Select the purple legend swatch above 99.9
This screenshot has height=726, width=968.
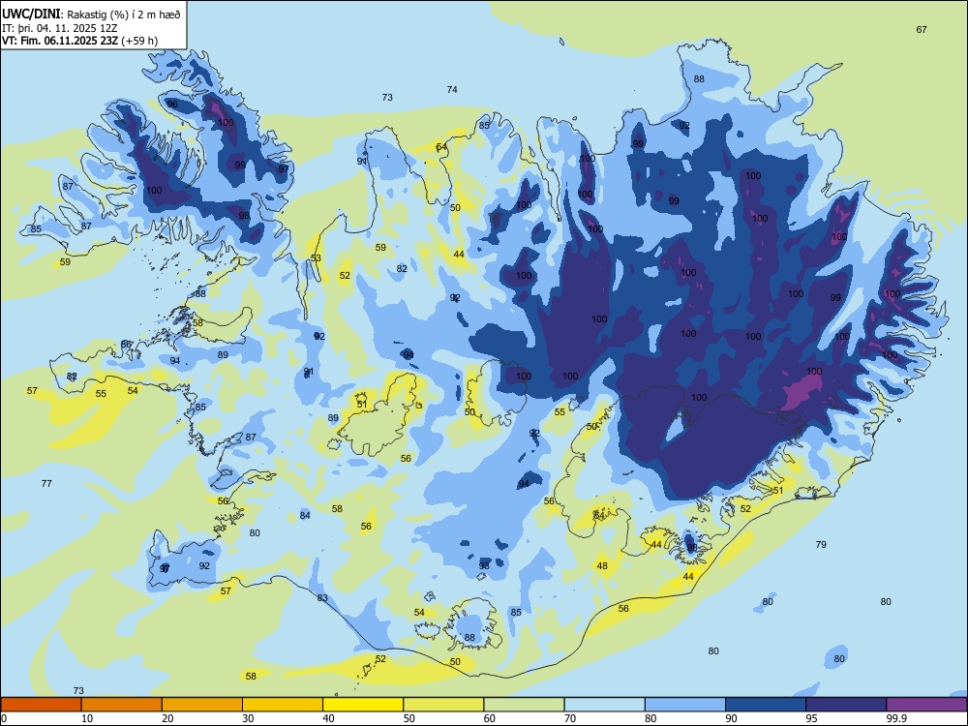click(926, 705)
